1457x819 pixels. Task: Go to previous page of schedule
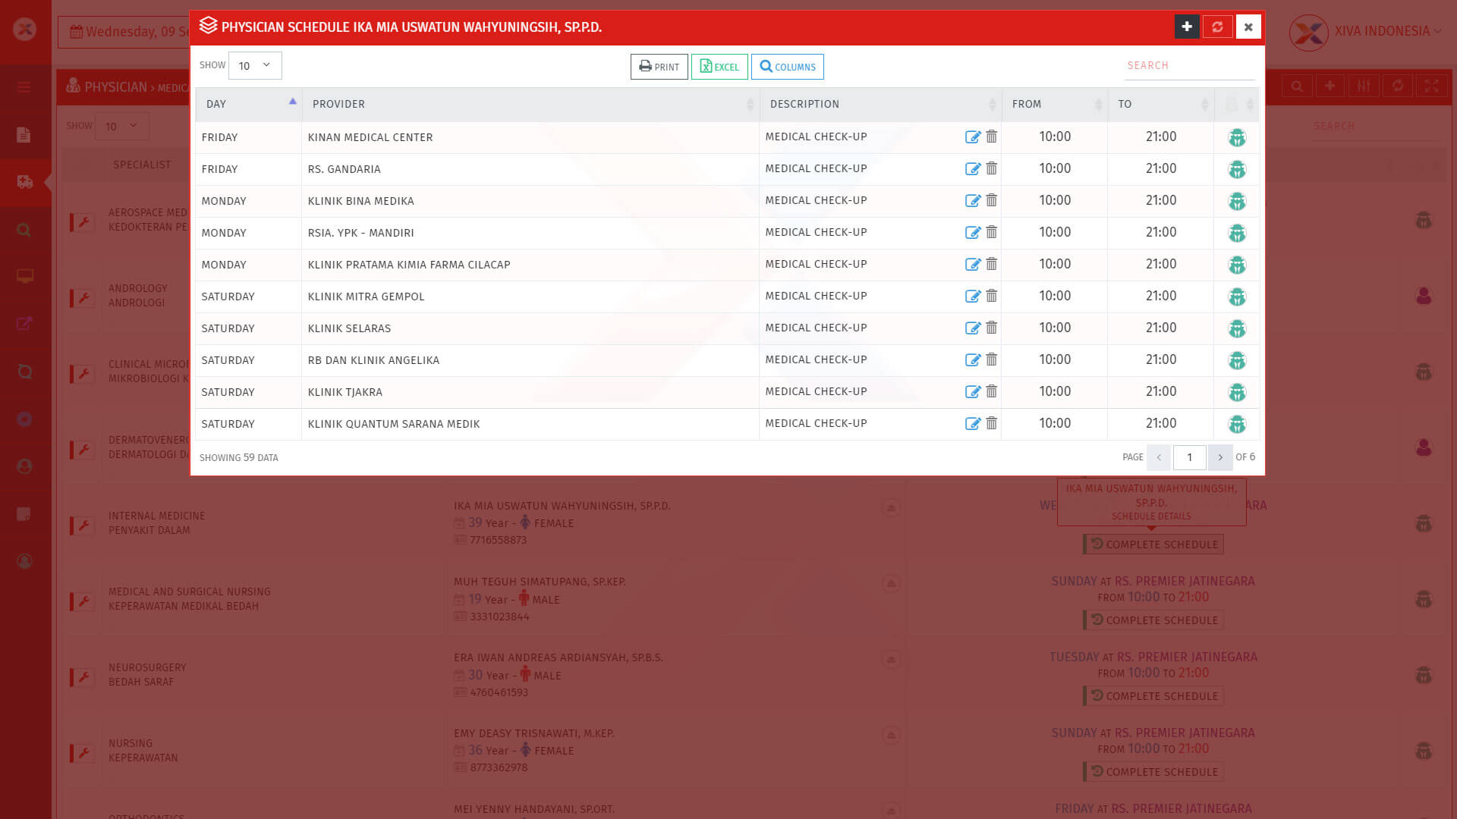pos(1159,457)
